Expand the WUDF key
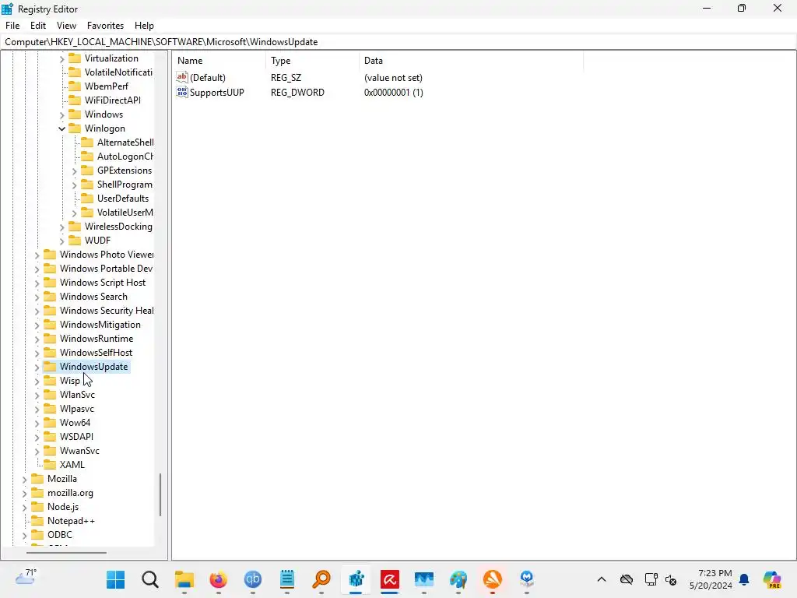The width and height of the screenshot is (797, 598). tap(62, 241)
